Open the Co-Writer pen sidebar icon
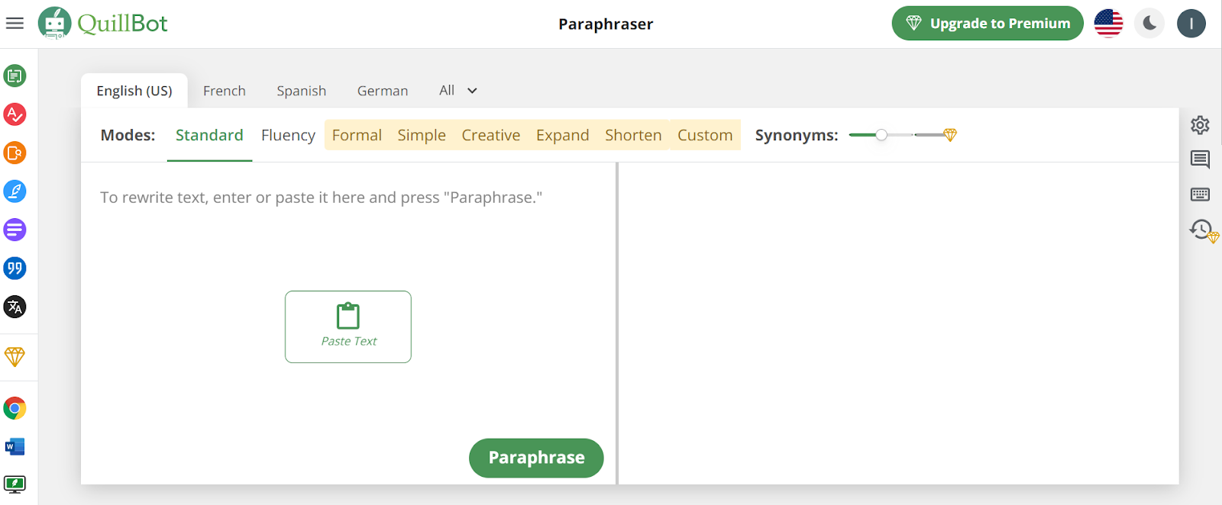Screen dimensions: 1222x505 click(15, 191)
